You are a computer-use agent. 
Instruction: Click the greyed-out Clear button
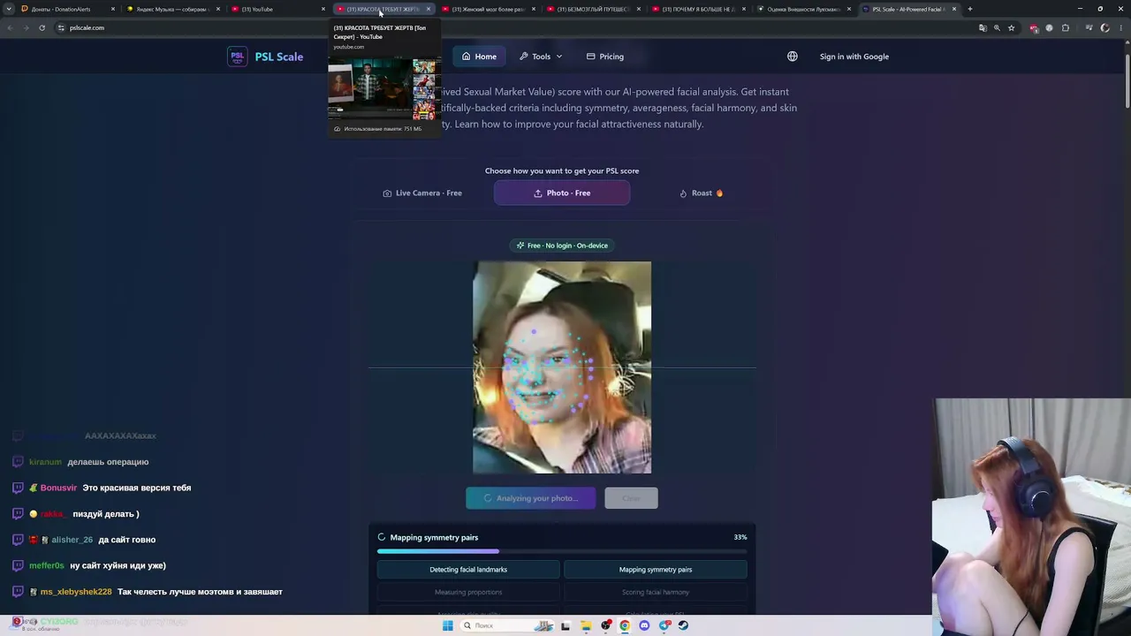coord(631,498)
